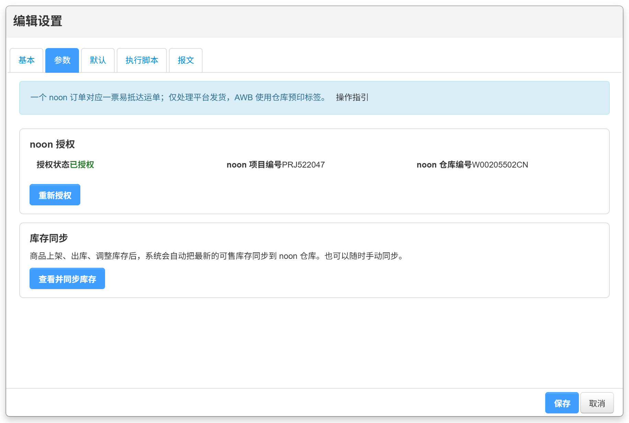Click the 授权状态 label
The height and width of the screenshot is (423, 629).
[x=53, y=165]
